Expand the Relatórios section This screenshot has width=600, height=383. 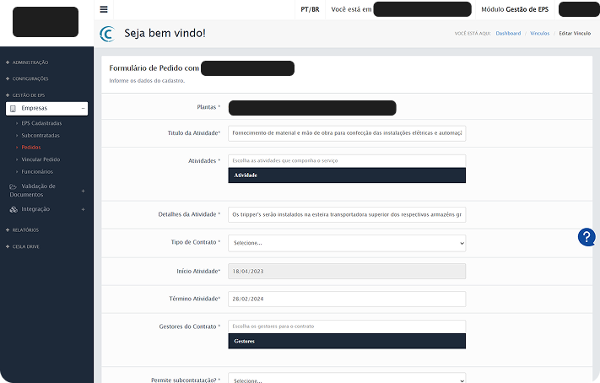tap(22, 230)
